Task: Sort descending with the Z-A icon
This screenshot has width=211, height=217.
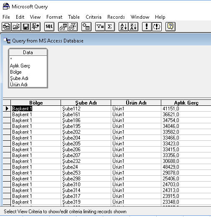Action: click(133, 27)
